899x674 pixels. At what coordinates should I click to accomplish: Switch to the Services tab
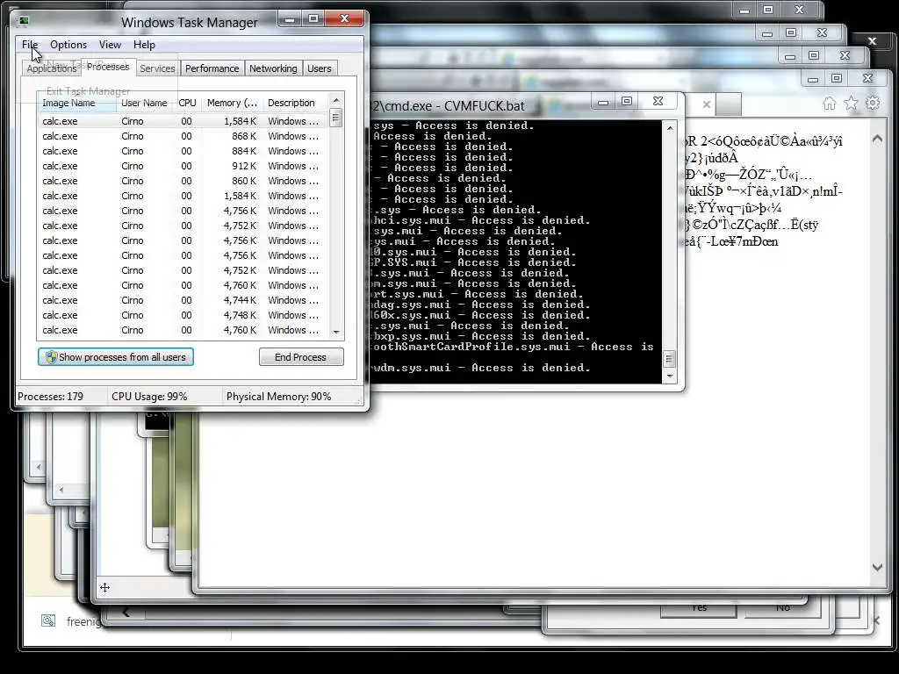click(x=157, y=68)
